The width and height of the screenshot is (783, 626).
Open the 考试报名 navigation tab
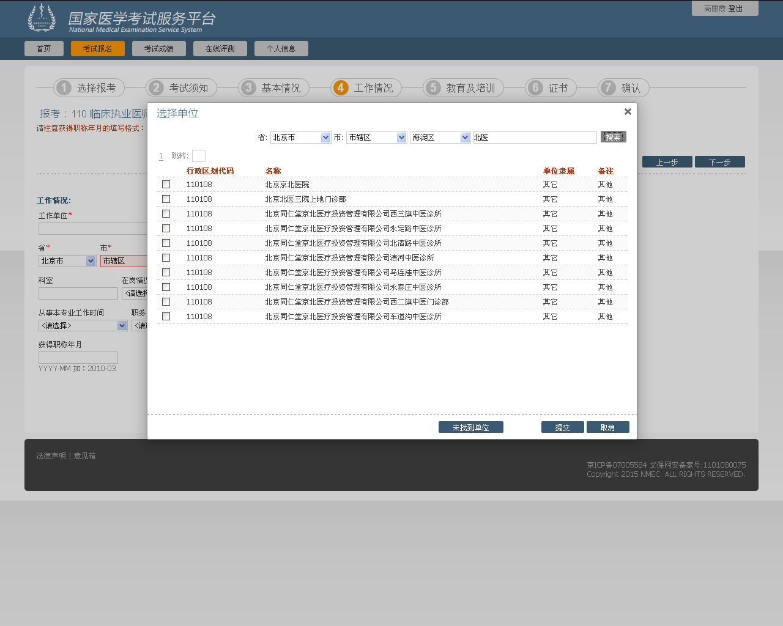(98, 49)
